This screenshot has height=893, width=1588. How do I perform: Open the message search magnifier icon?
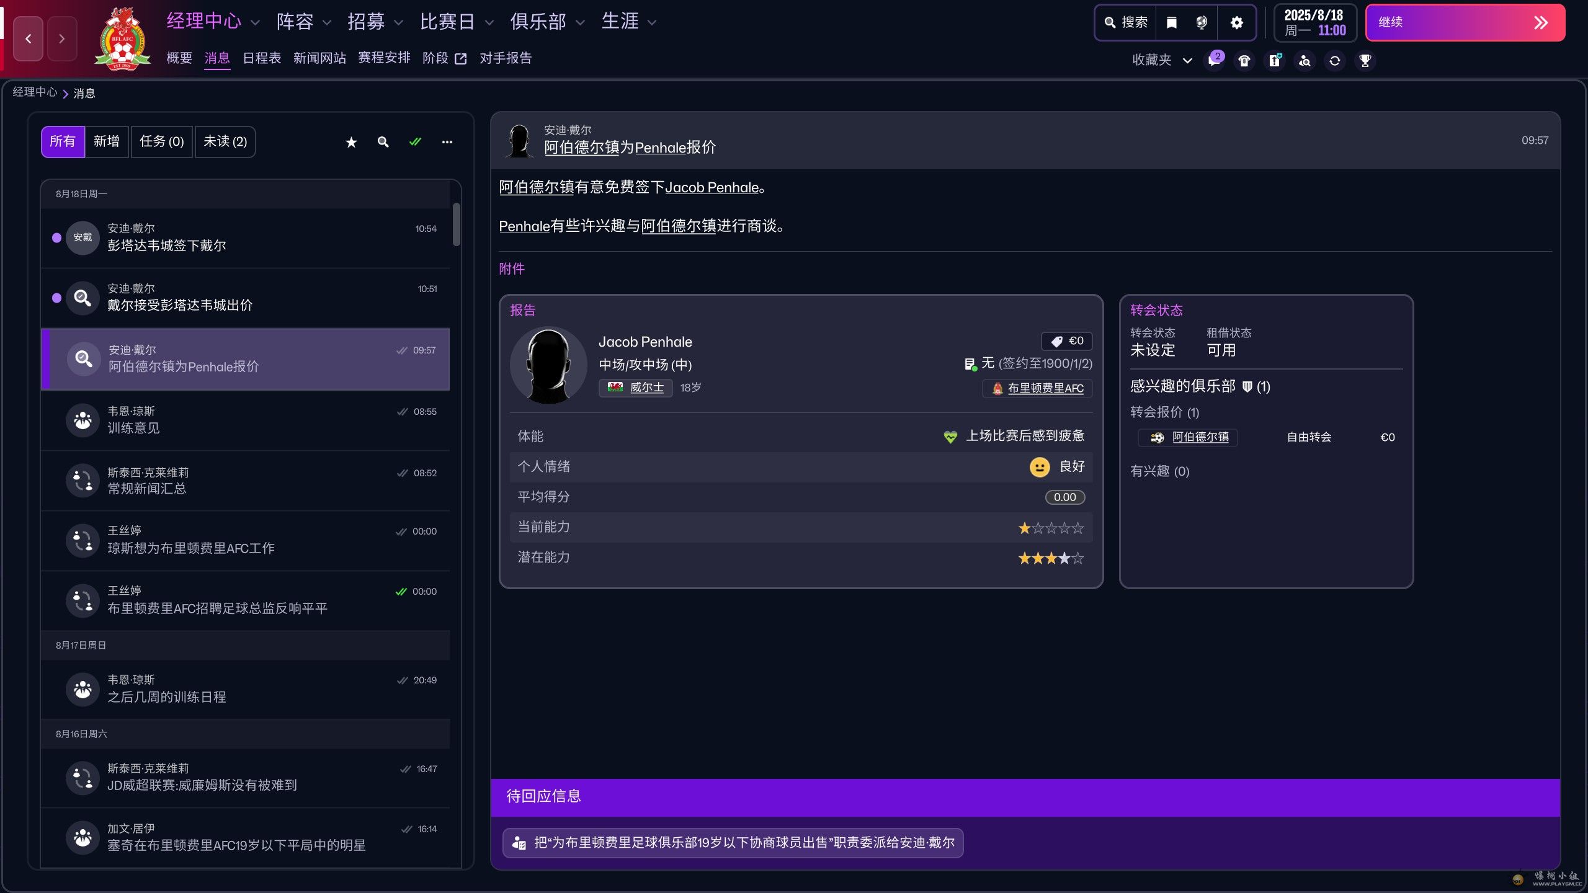point(383,142)
